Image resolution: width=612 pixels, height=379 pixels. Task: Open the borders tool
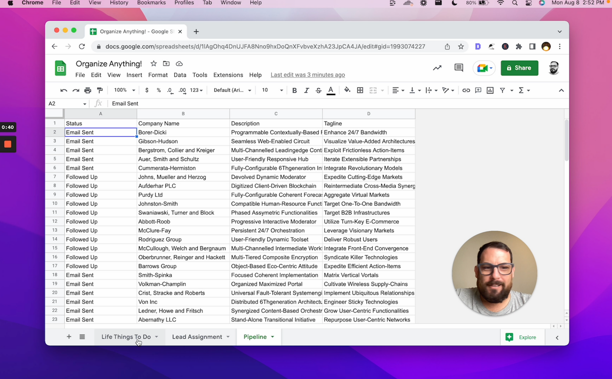tap(360, 90)
